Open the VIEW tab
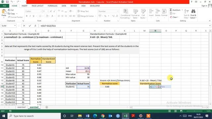 pos(83,6)
